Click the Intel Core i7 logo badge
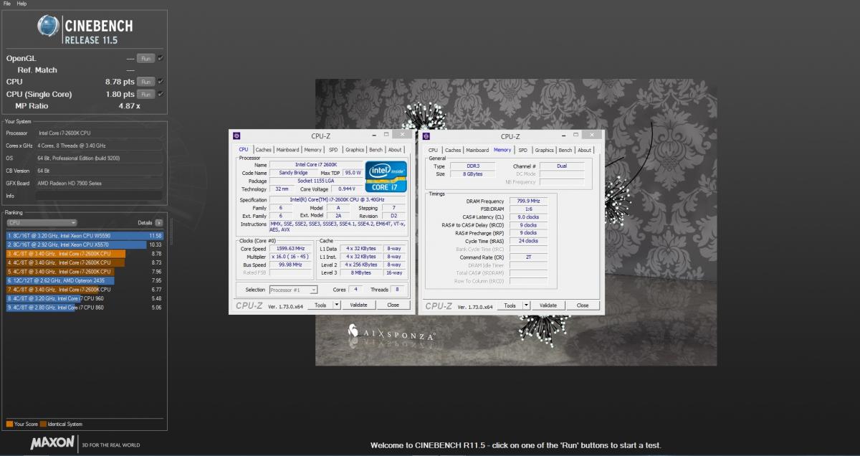Image resolution: width=860 pixels, height=456 pixels. tap(386, 176)
